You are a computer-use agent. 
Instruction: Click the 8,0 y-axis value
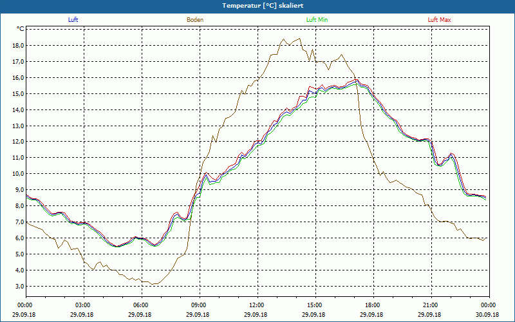pos(20,206)
